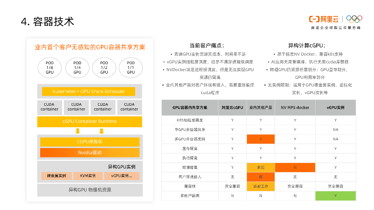Click the Olympic rings logo
The height and width of the screenshot is (210, 374).
[x=354, y=19]
